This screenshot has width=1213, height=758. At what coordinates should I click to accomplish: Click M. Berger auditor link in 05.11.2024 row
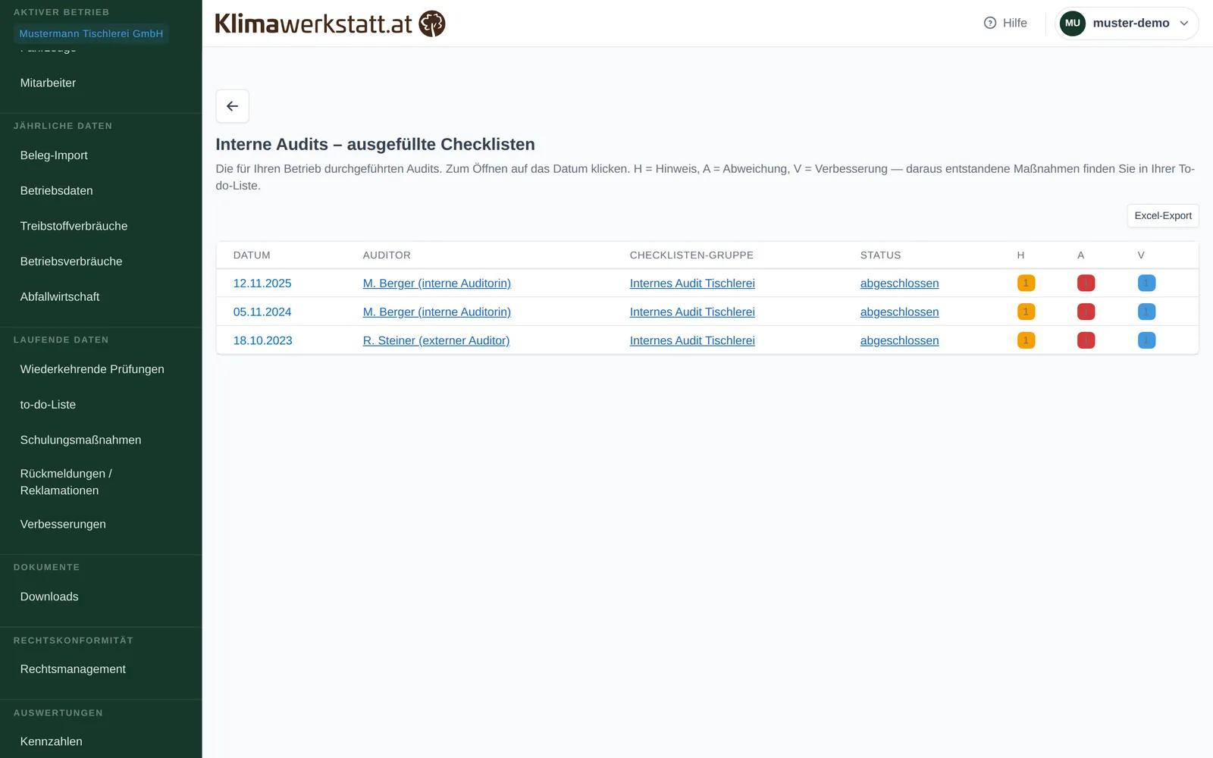pos(437,312)
